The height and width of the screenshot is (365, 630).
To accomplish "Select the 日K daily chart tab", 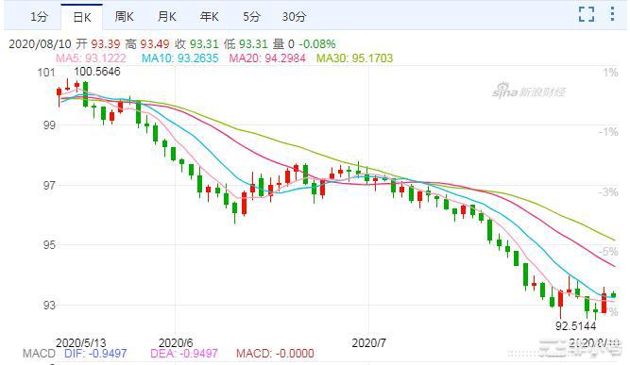I will tap(82, 17).
